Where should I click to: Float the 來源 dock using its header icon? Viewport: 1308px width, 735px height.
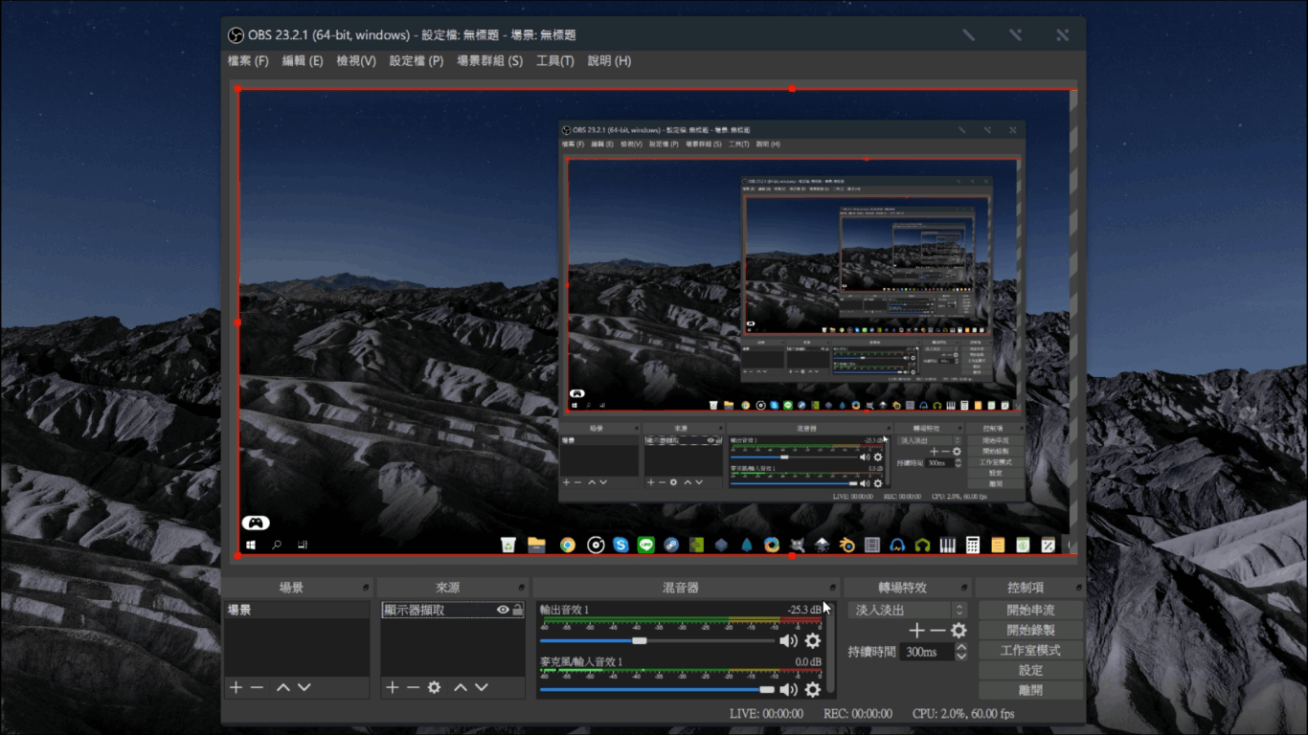click(521, 588)
